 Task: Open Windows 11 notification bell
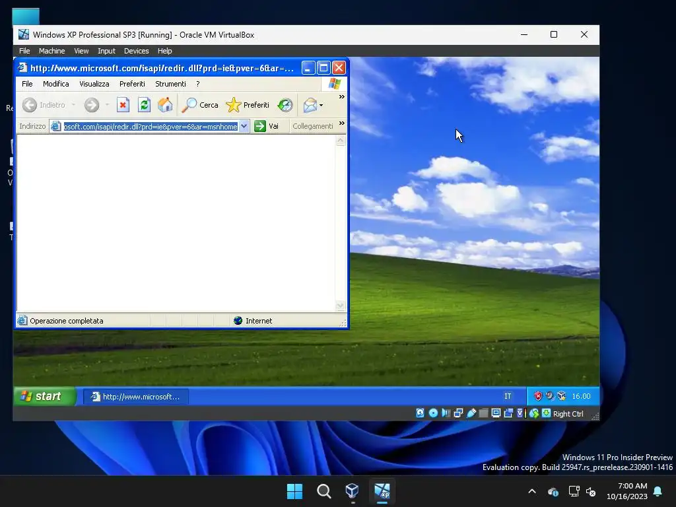point(658,491)
